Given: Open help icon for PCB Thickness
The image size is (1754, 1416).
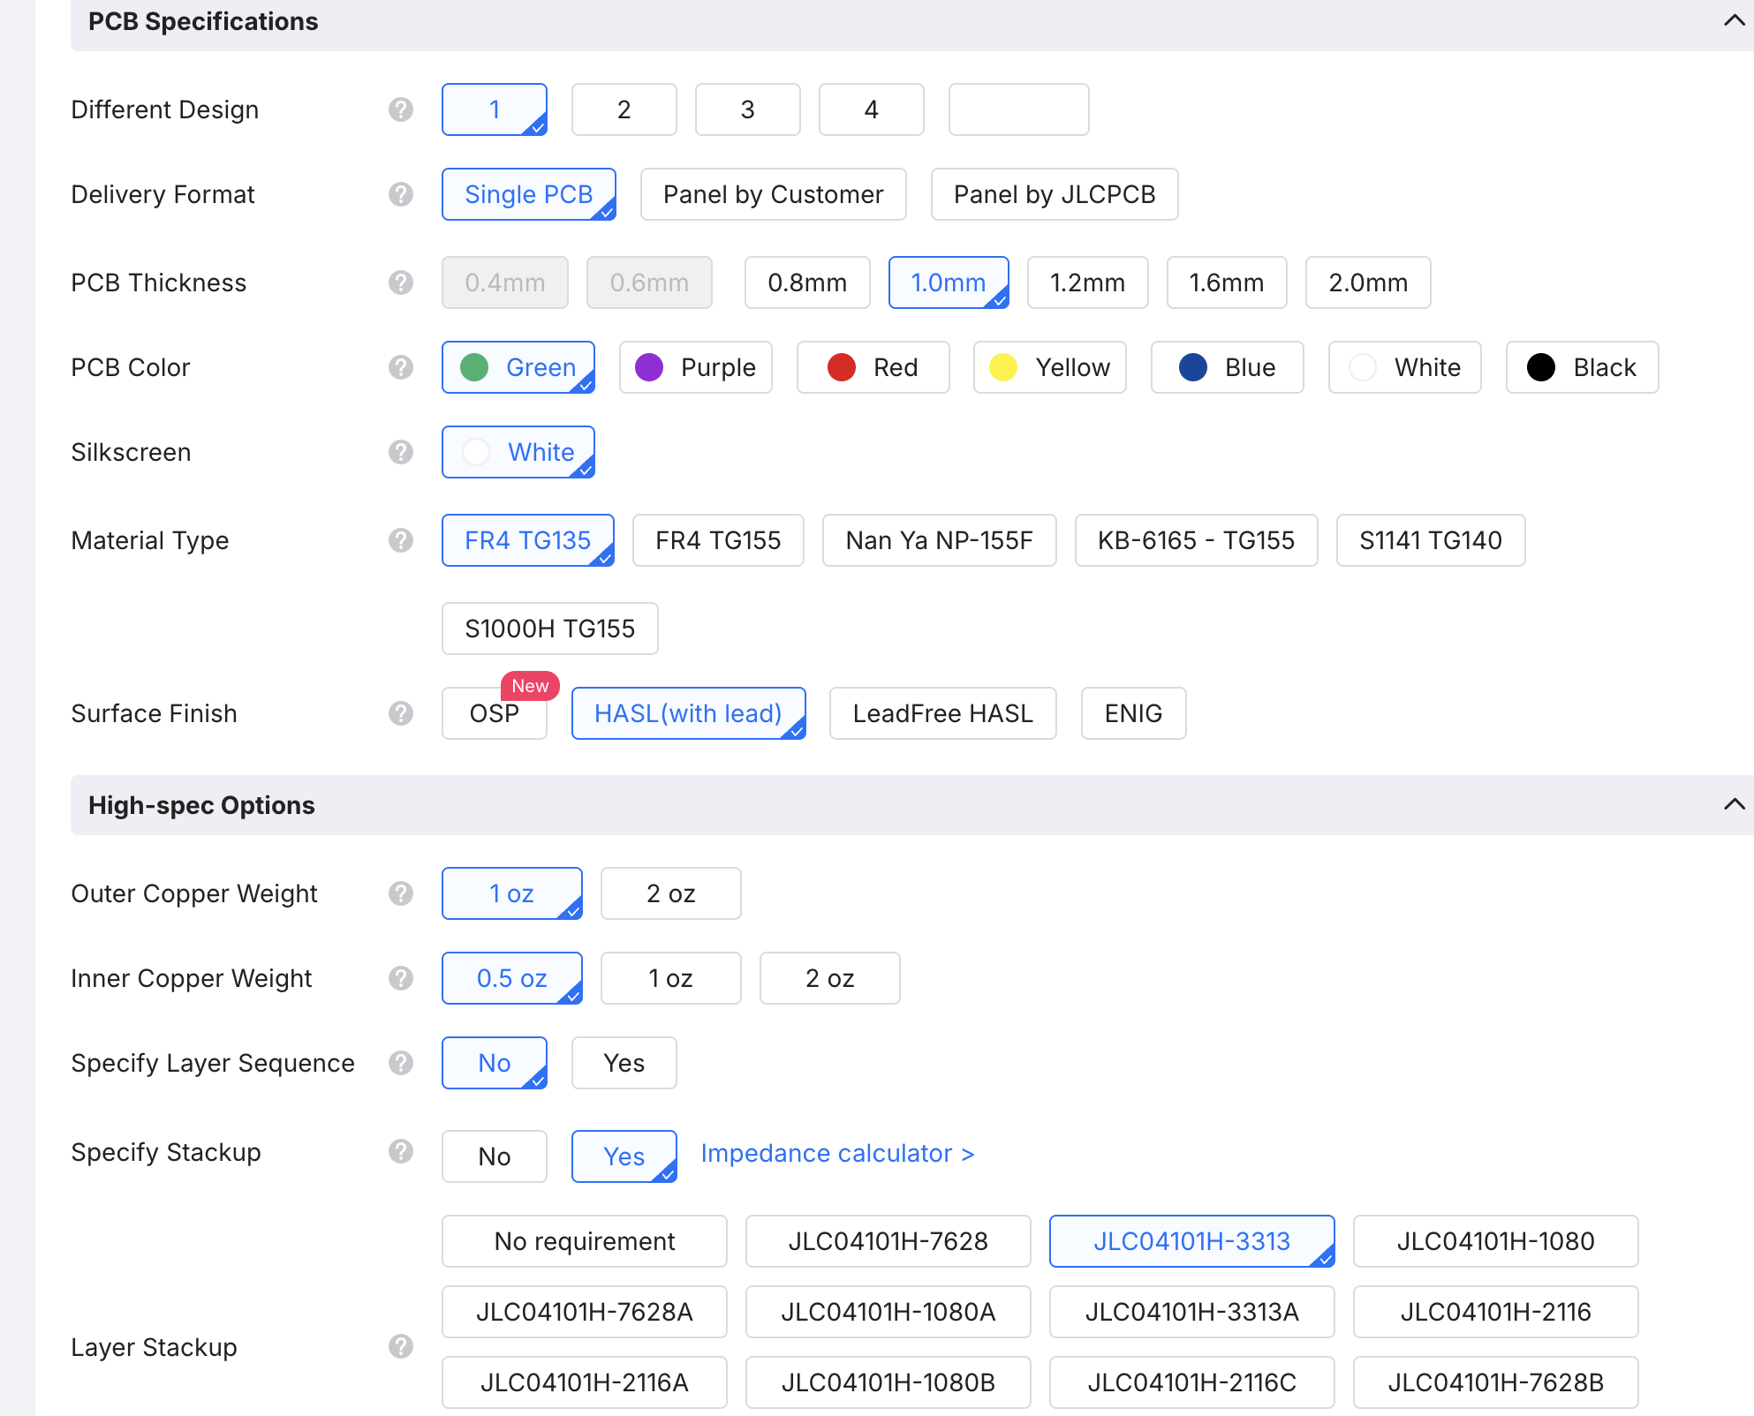Looking at the screenshot, I should click(401, 282).
